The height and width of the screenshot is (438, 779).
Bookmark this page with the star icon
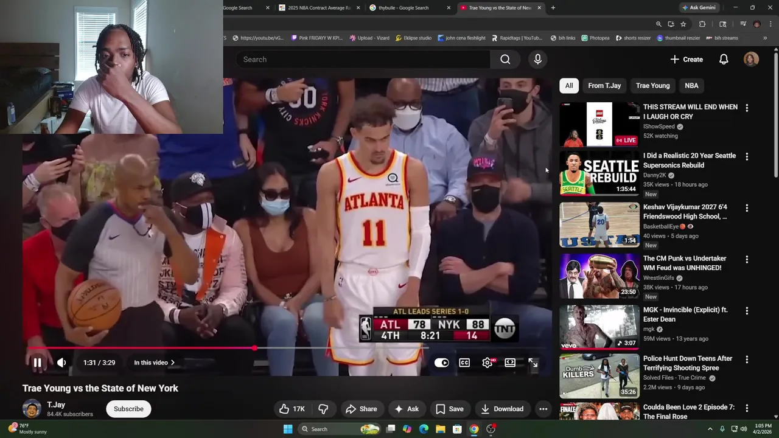683,24
